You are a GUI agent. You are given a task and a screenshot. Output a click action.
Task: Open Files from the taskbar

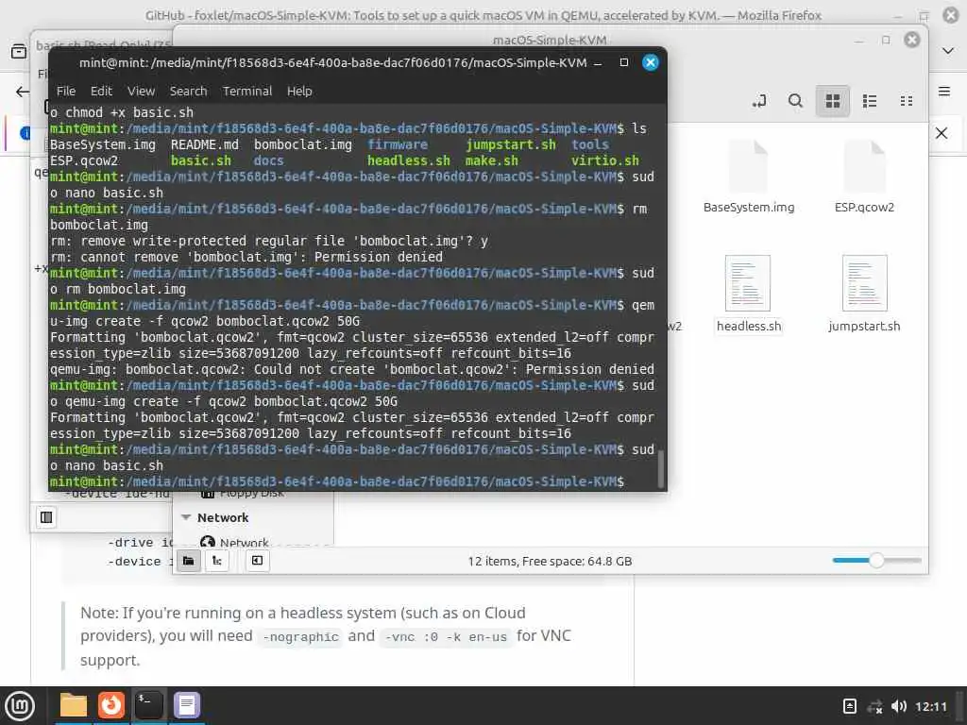(x=74, y=705)
